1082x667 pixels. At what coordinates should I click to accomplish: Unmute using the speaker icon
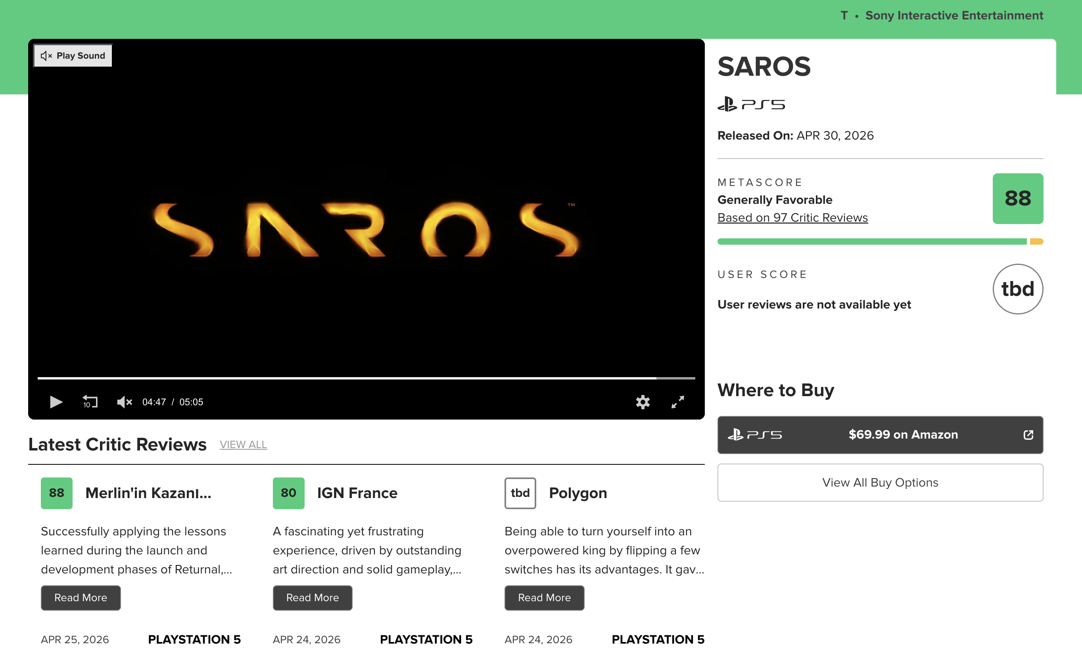pyautogui.click(x=124, y=401)
